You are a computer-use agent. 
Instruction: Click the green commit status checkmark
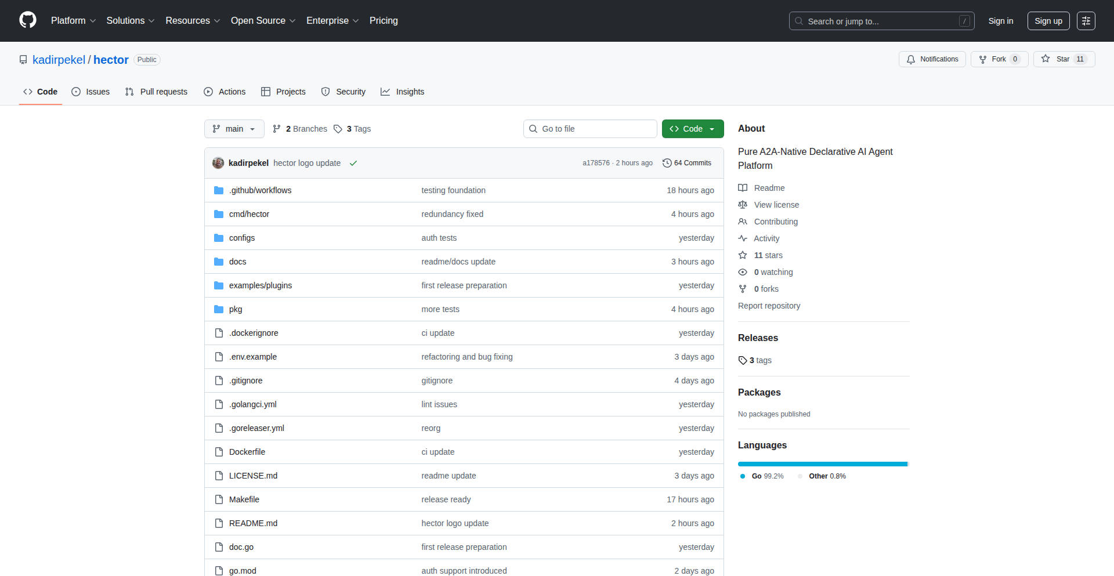(353, 163)
